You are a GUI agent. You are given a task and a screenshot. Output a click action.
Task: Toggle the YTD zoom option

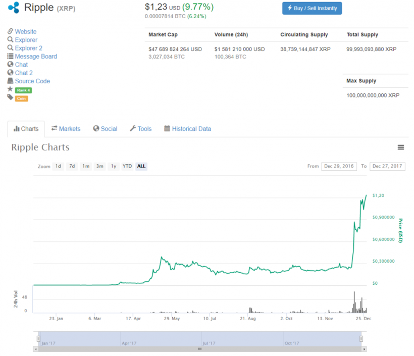click(127, 166)
